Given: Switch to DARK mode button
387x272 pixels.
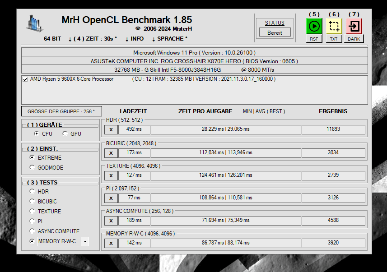Looking at the screenshot, I should tap(354, 39).
